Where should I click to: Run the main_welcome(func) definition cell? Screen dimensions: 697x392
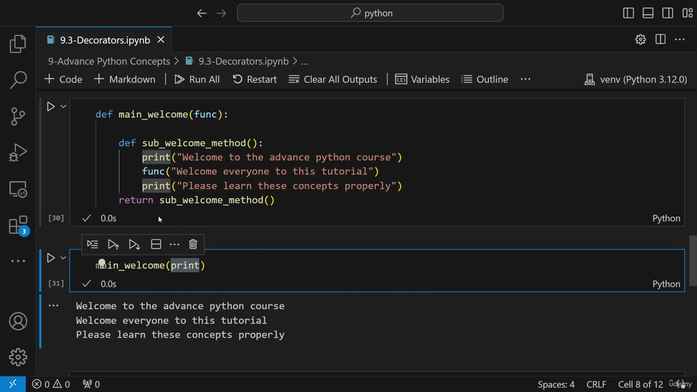pyautogui.click(x=51, y=107)
